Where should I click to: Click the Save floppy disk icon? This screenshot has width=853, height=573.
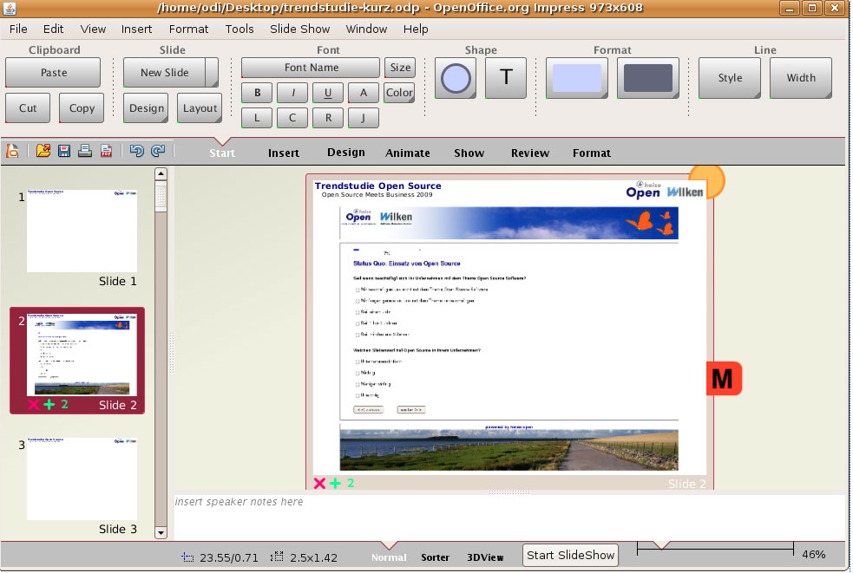pyautogui.click(x=64, y=151)
